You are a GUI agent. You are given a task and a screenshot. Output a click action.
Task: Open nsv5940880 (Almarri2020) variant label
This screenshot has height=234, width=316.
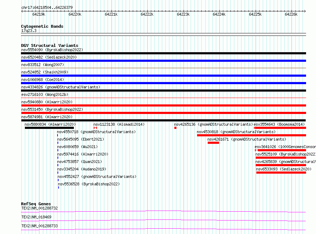(47, 102)
